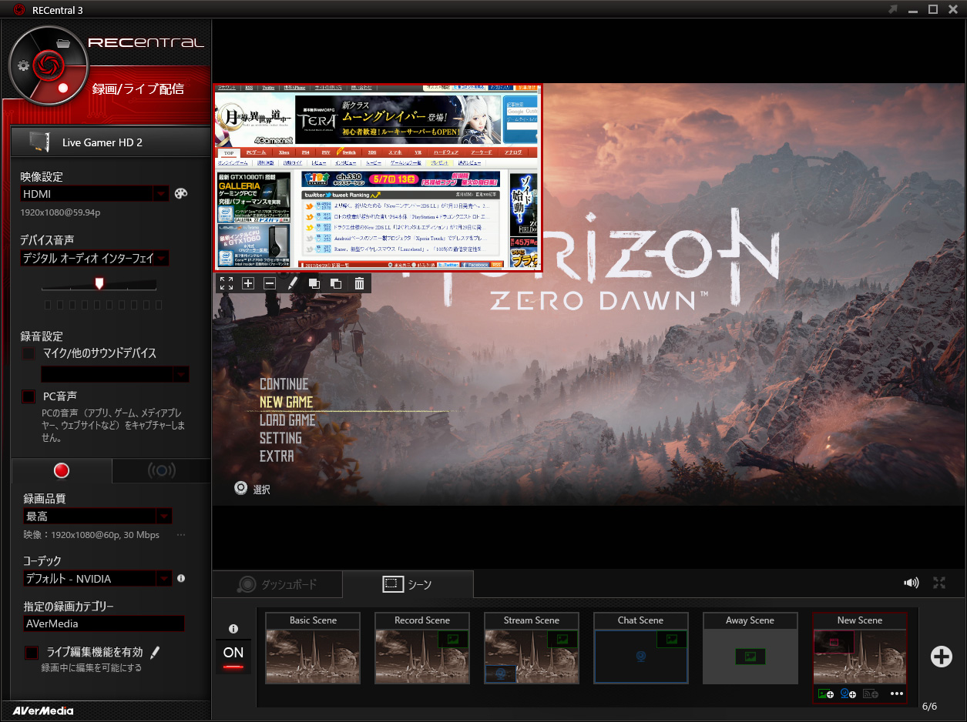Toggle the scene ON switch
This screenshot has width=967, height=722.
point(233,657)
